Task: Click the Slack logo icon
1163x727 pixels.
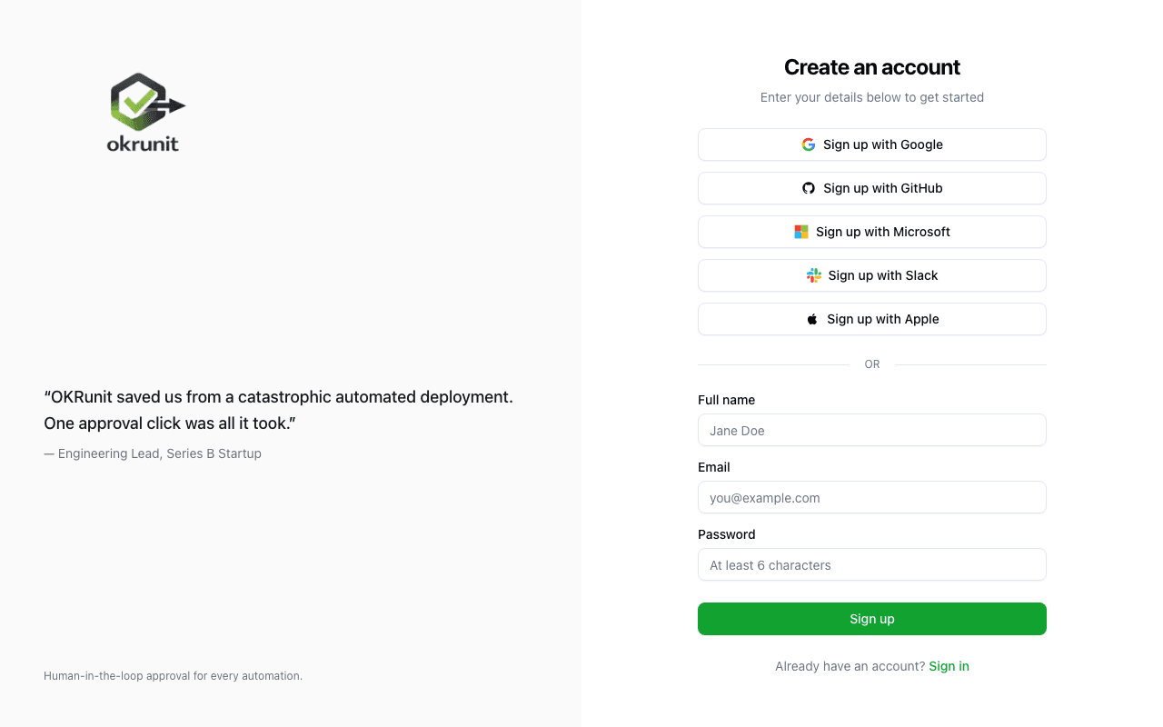Action: (x=813, y=275)
